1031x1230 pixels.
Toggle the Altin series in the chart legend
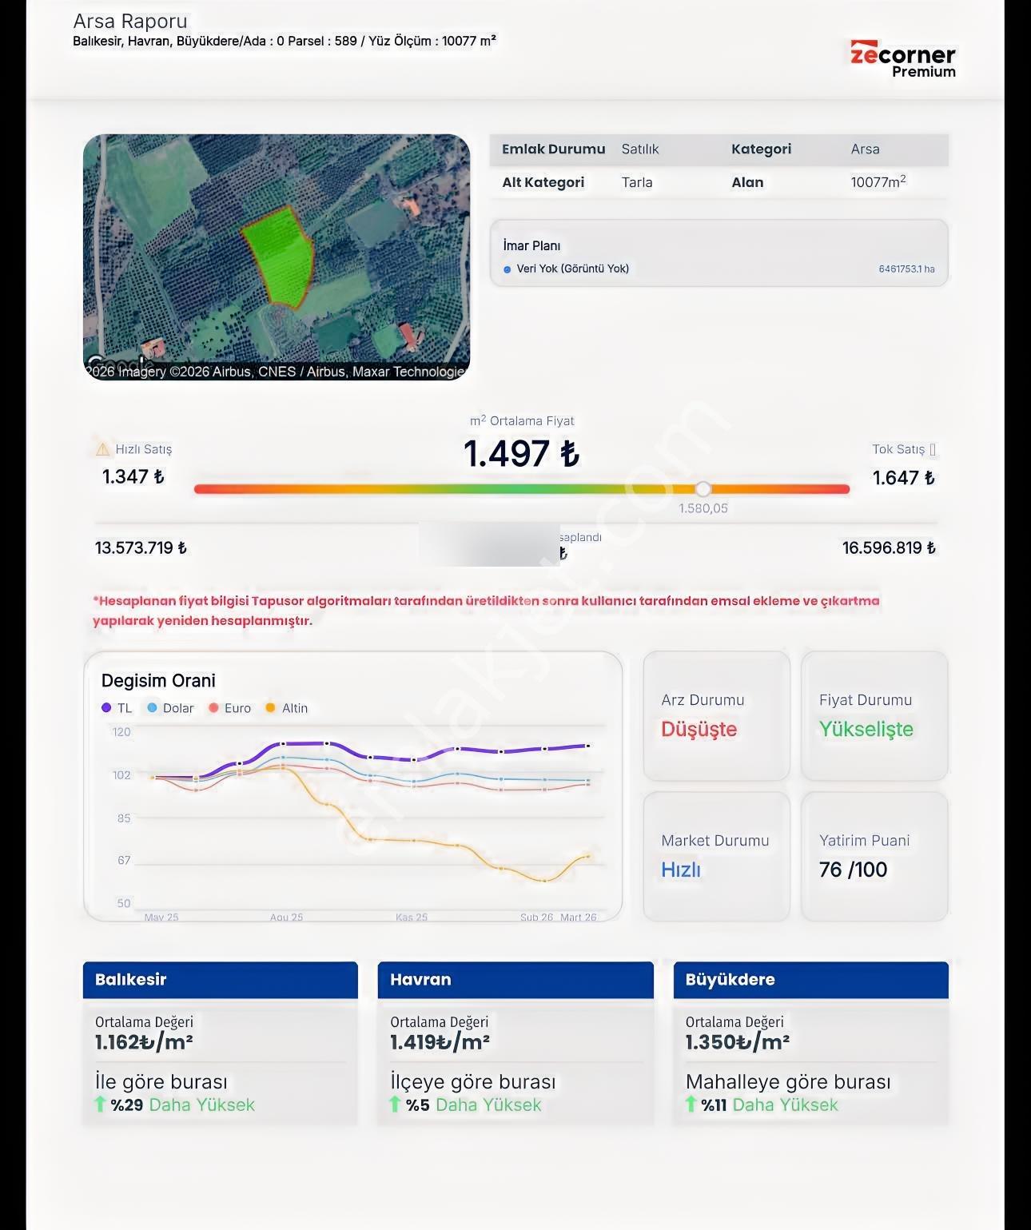tap(286, 708)
